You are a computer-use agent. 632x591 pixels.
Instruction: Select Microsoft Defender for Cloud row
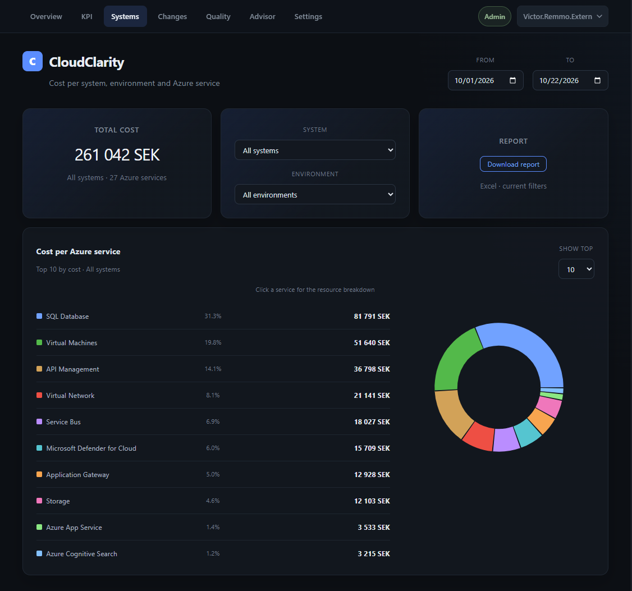[x=213, y=448]
